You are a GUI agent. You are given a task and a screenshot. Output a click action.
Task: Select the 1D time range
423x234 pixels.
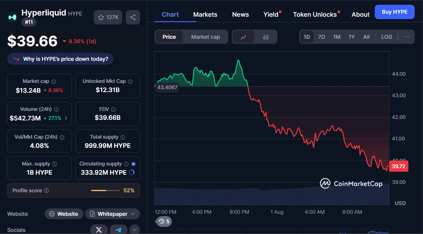(x=307, y=37)
